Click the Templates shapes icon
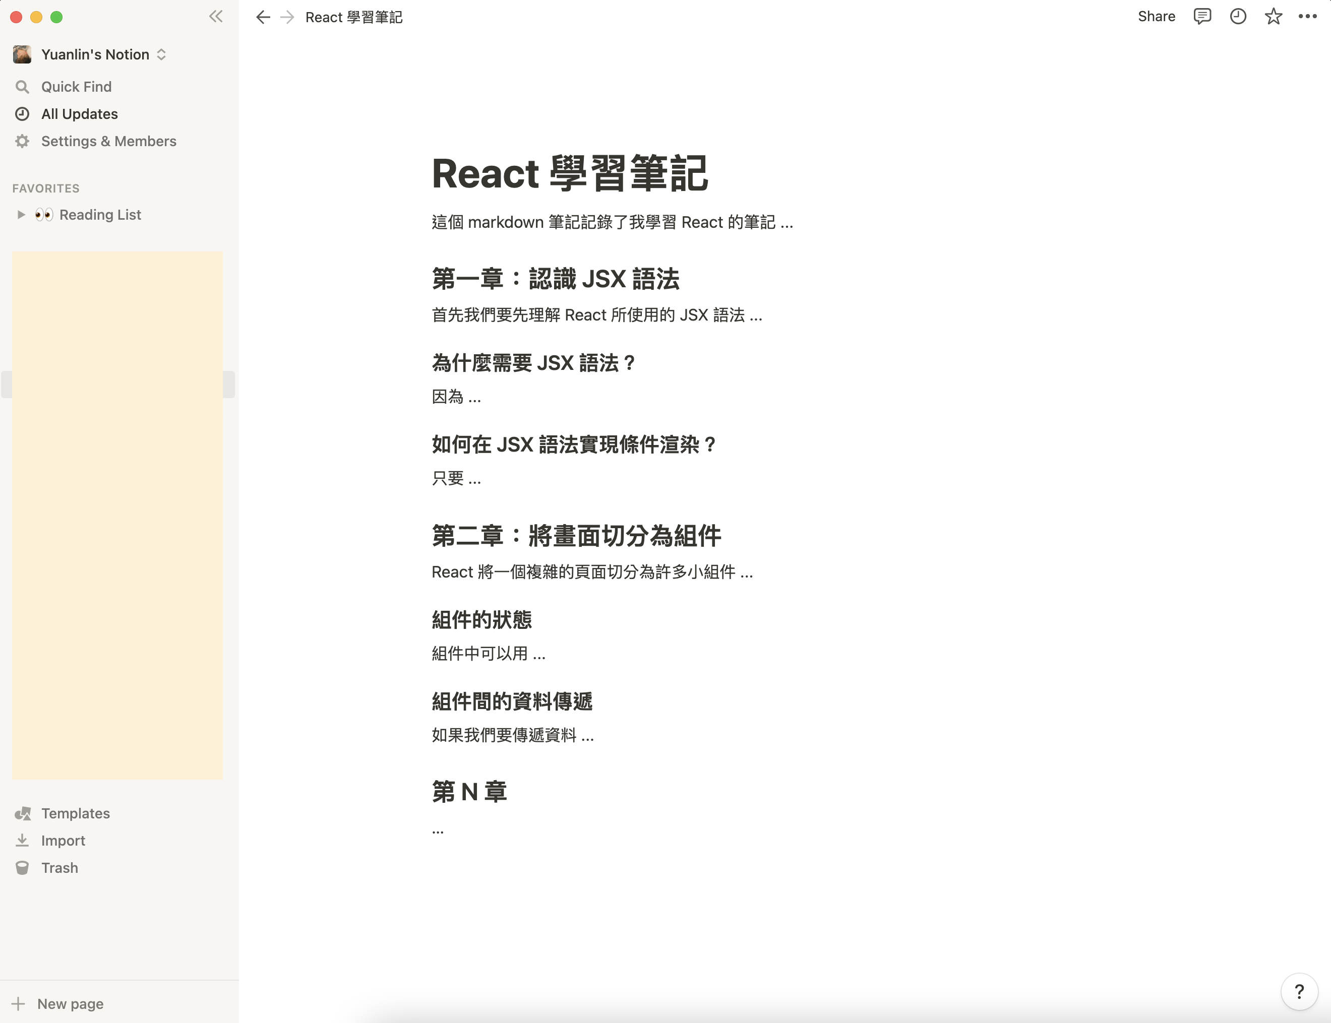1331x1023 pixels. [23, 813]
